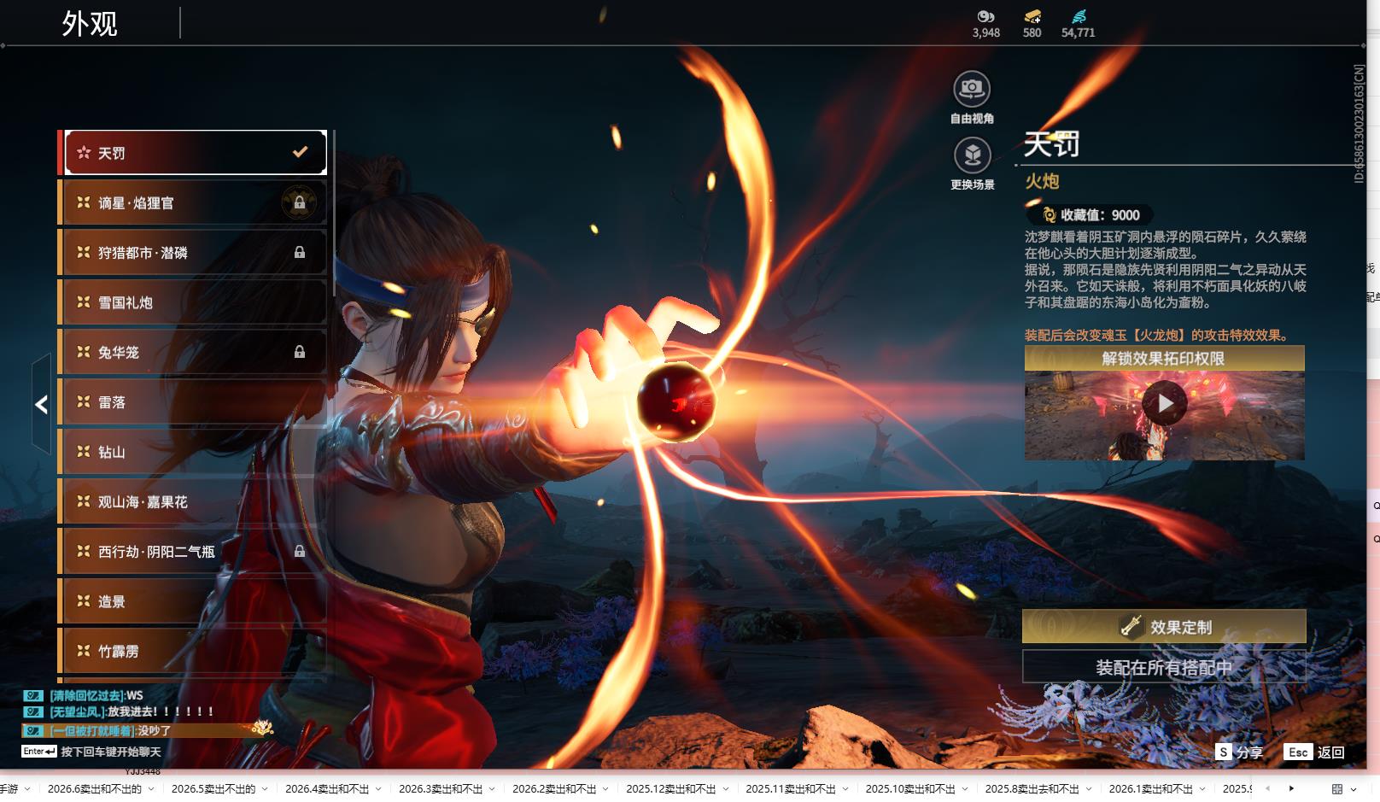Click chat channel icon beside 无望尘风 message

click(33, 711)
